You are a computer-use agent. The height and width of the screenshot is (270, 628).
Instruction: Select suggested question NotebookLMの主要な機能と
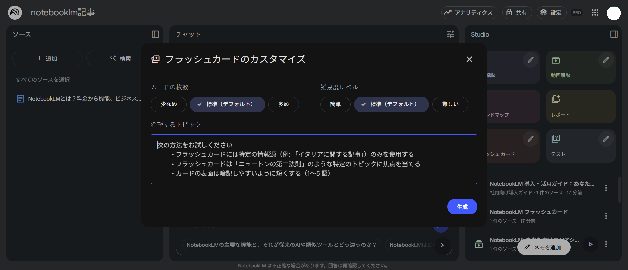[282, 245]
